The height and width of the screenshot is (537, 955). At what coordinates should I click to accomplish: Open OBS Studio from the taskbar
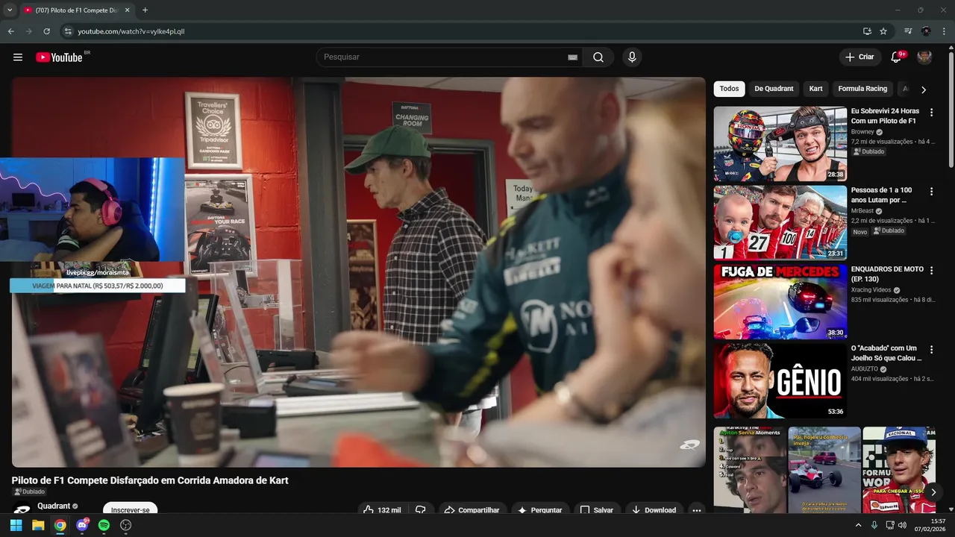click(126, 525)
